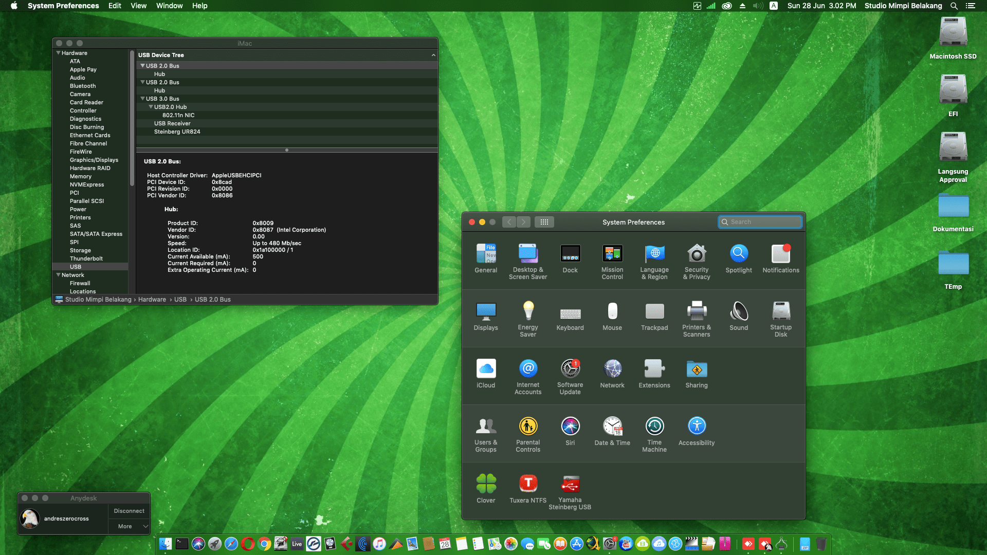
Task: Open Parental Controls preferences
Action: tap(528, 434)
